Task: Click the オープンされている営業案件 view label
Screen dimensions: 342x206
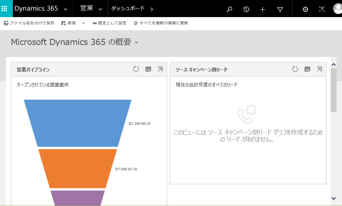Action: (43, 85)
